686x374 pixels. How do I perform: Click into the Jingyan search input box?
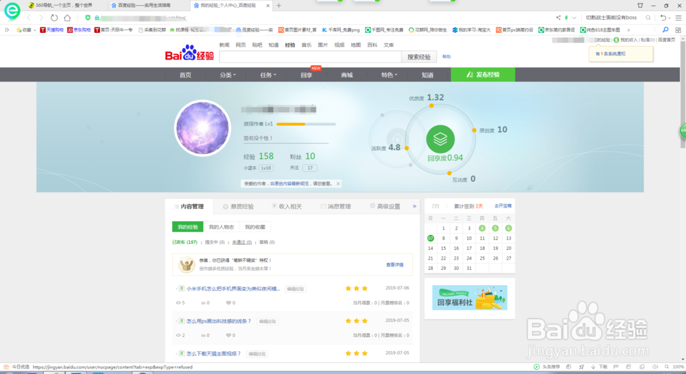click(x=310, y=57)
